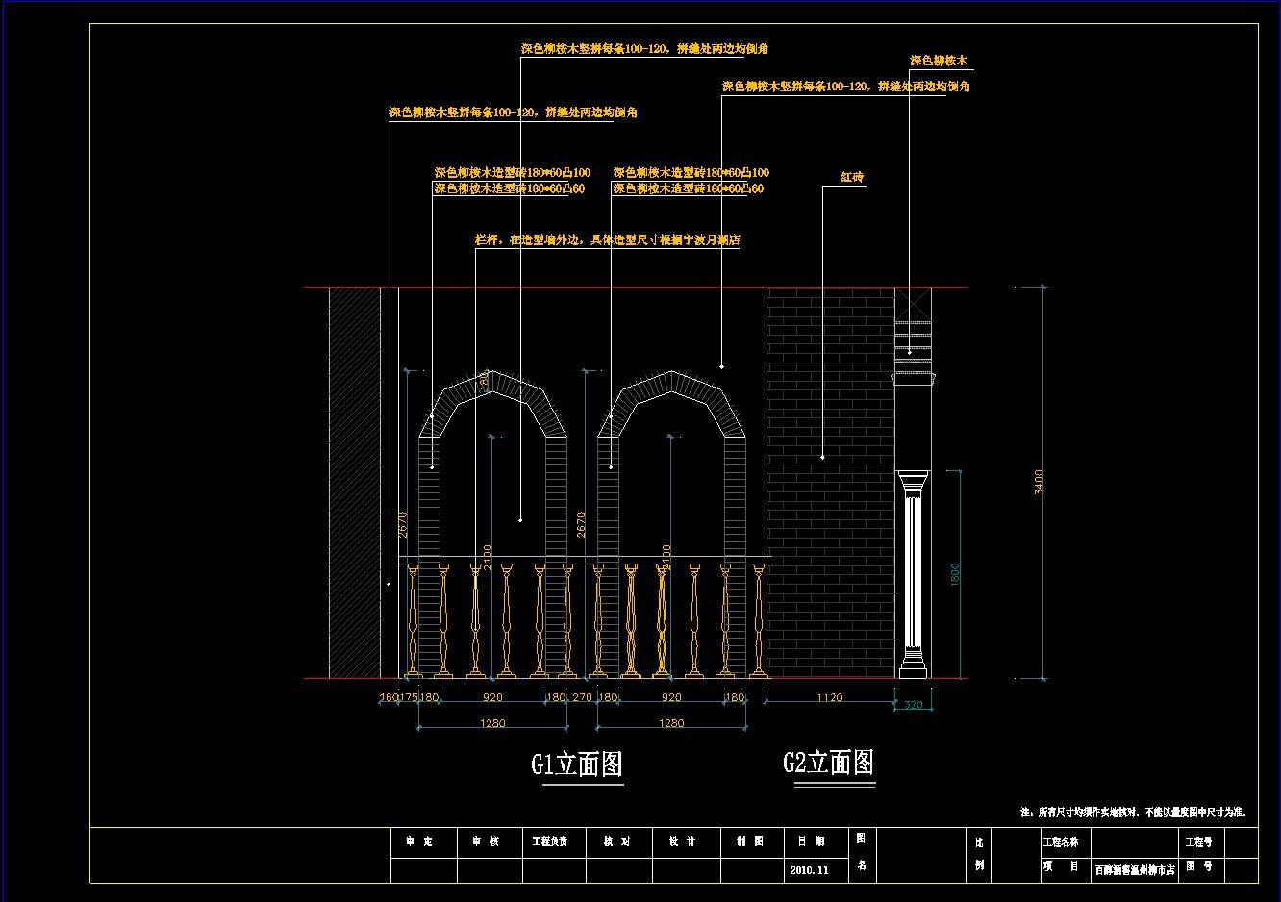Select the 制图 title block label

click(x=749, y=841)
